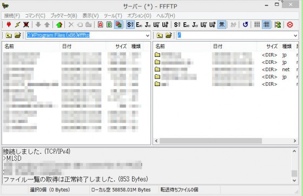Click the red Abort transfer icon

289,24
